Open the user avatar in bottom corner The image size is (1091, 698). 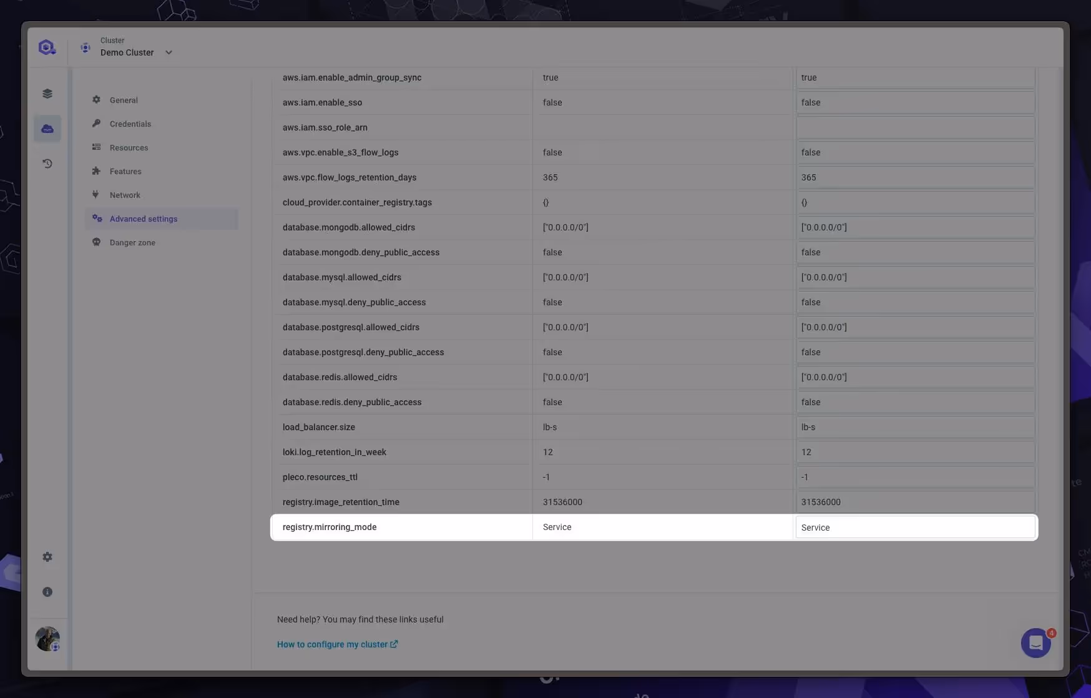47,639
